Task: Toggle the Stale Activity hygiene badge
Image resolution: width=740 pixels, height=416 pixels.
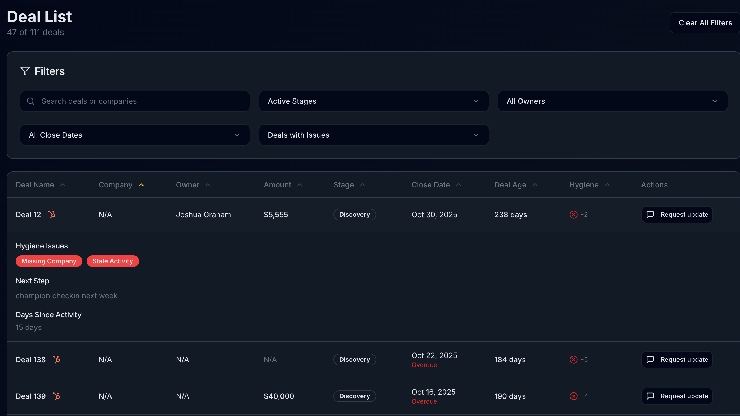Action: coord(113,261)
